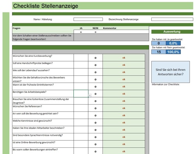The height and width of the screenshot is (154, 195).
Task: Click the Kommentar 'ok' cell for Online-Bewerbung
Action: click(124, 144)
